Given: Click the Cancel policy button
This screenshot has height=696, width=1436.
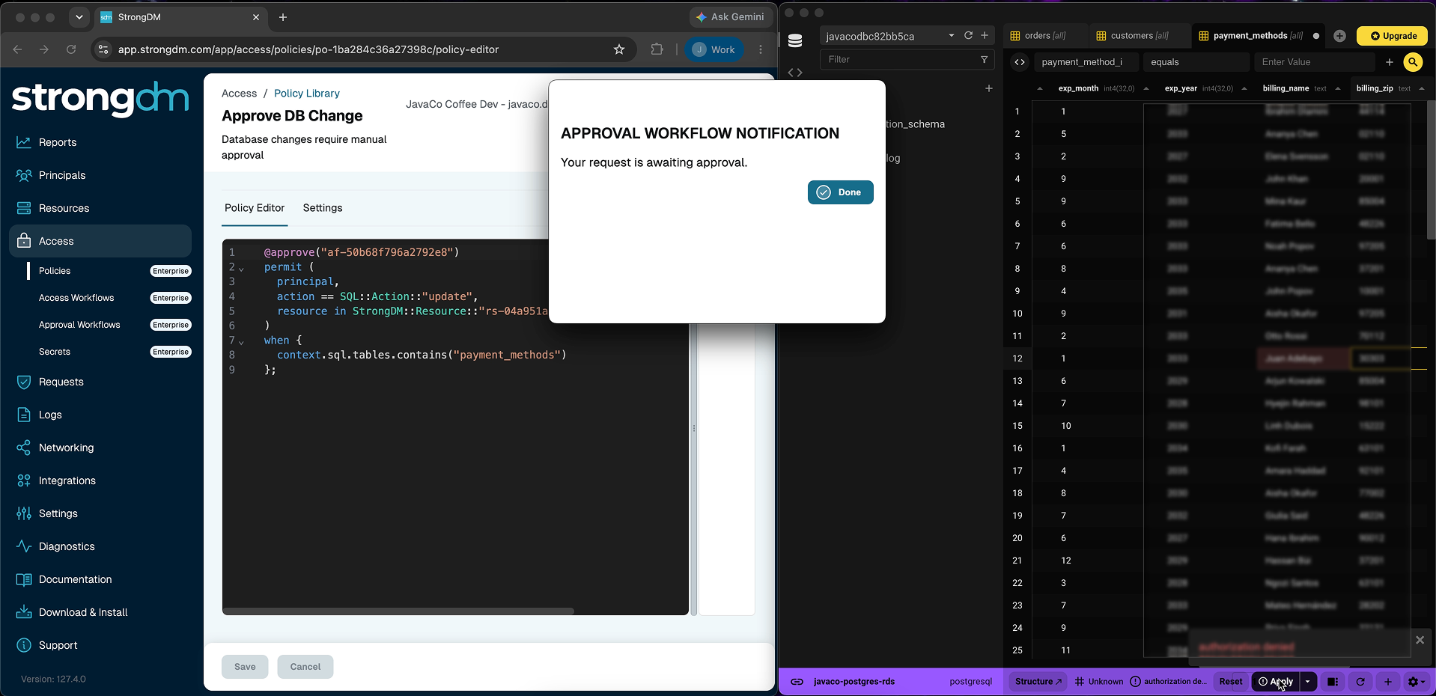Looking at the screenshot, I should (x=305, y=667).
